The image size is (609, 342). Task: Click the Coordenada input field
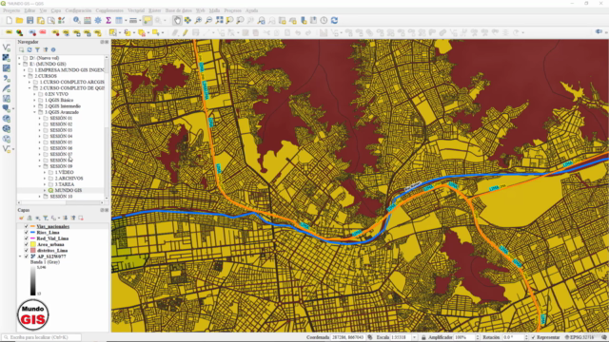coord(347,337)
